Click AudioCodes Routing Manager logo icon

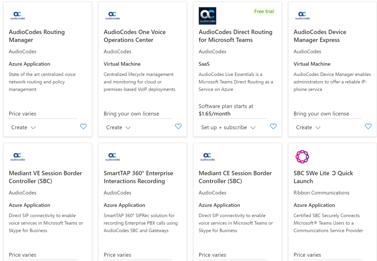click(18, 15)
